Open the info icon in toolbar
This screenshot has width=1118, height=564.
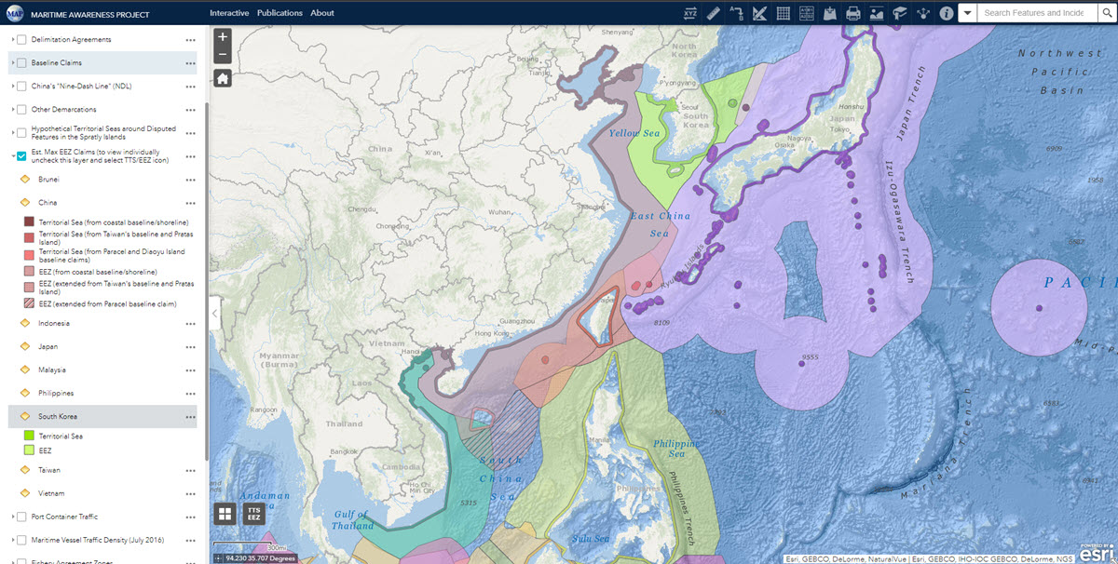[x=946, y=13]
